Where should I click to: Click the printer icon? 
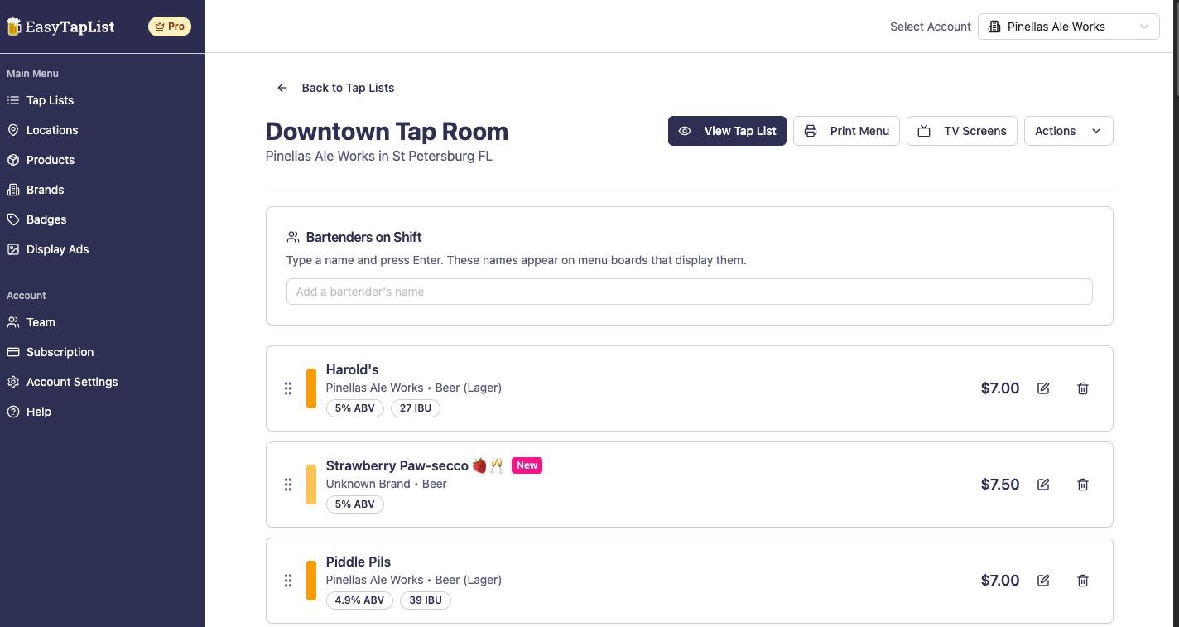811,131
